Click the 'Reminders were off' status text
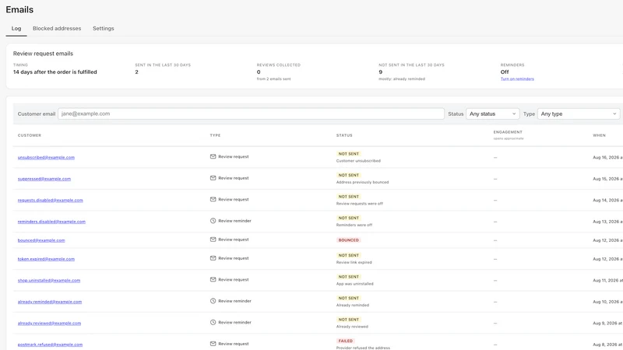Screen dimensions: 623x350 click(x=354, y=226)
